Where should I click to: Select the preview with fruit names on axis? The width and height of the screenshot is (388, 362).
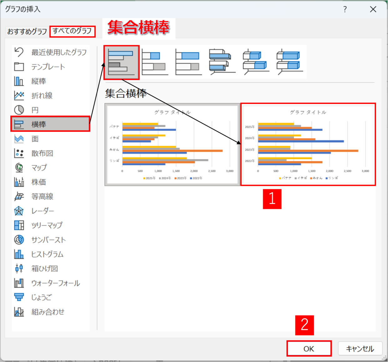[172, 145]
